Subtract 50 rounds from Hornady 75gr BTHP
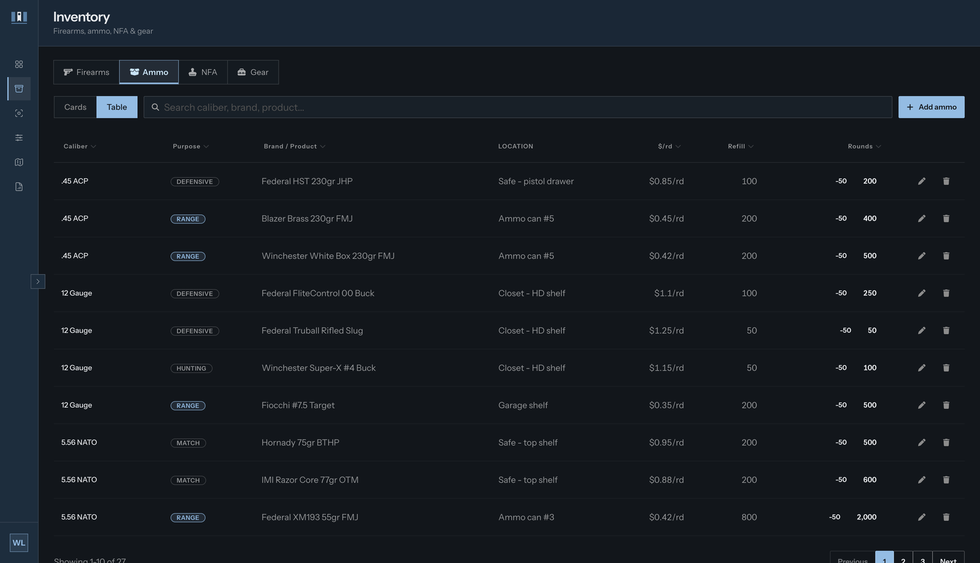The width and height of the screenshot is (980, 563). click(x=841, y=442)
